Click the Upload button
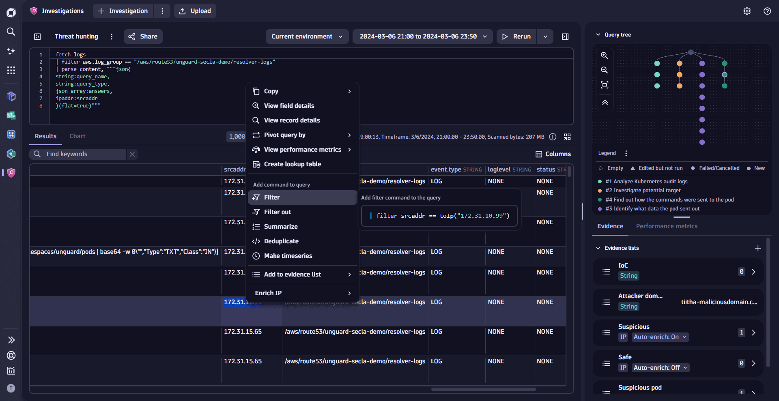This screenshot has height=401, width=779. pyautogui.click(x=195, y=11)
